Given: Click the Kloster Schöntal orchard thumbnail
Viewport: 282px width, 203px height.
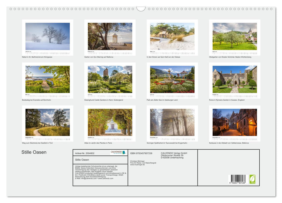Looking at the screenshot, I should 235,36.
